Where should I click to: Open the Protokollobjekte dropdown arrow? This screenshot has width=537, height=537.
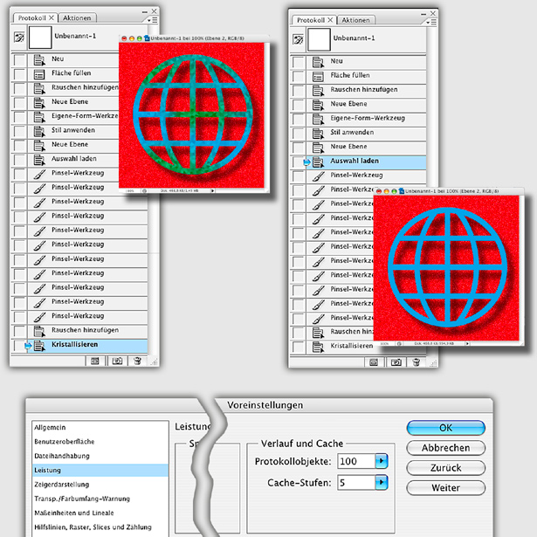pyautogui.click(x=382, y=461)
